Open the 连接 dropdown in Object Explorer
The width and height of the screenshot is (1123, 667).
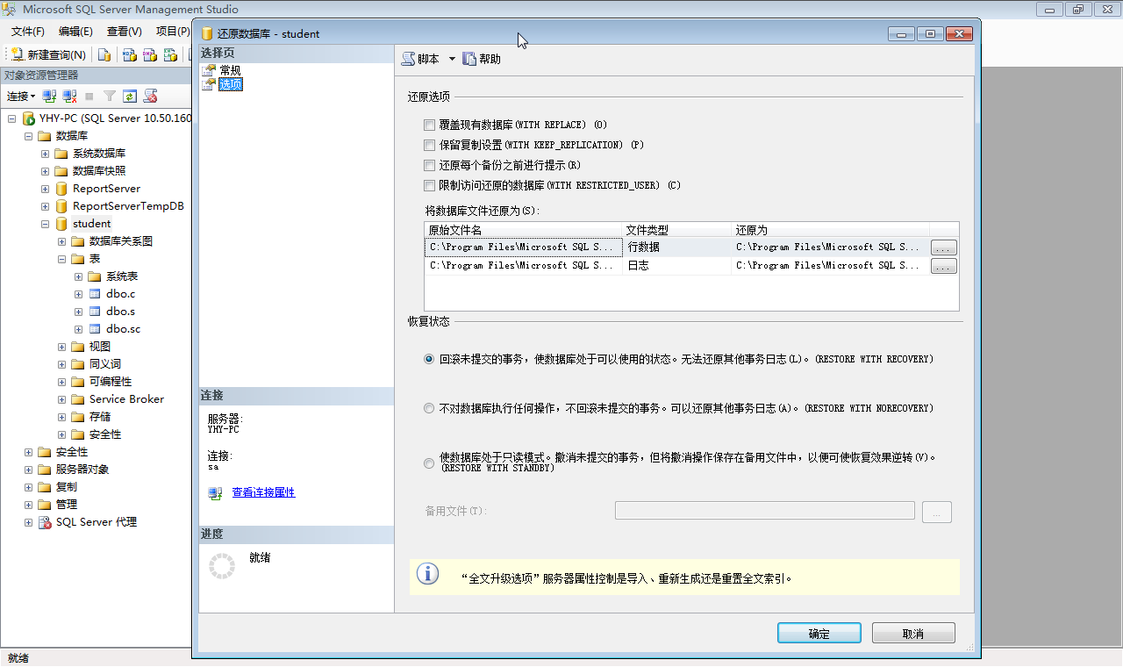pos(21,96)
